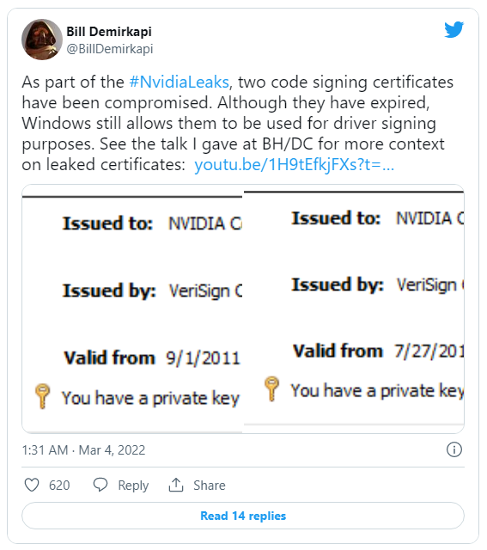Open the youtu.be talk link
This screenshot has height=550, width=487.
pos(294,165)
